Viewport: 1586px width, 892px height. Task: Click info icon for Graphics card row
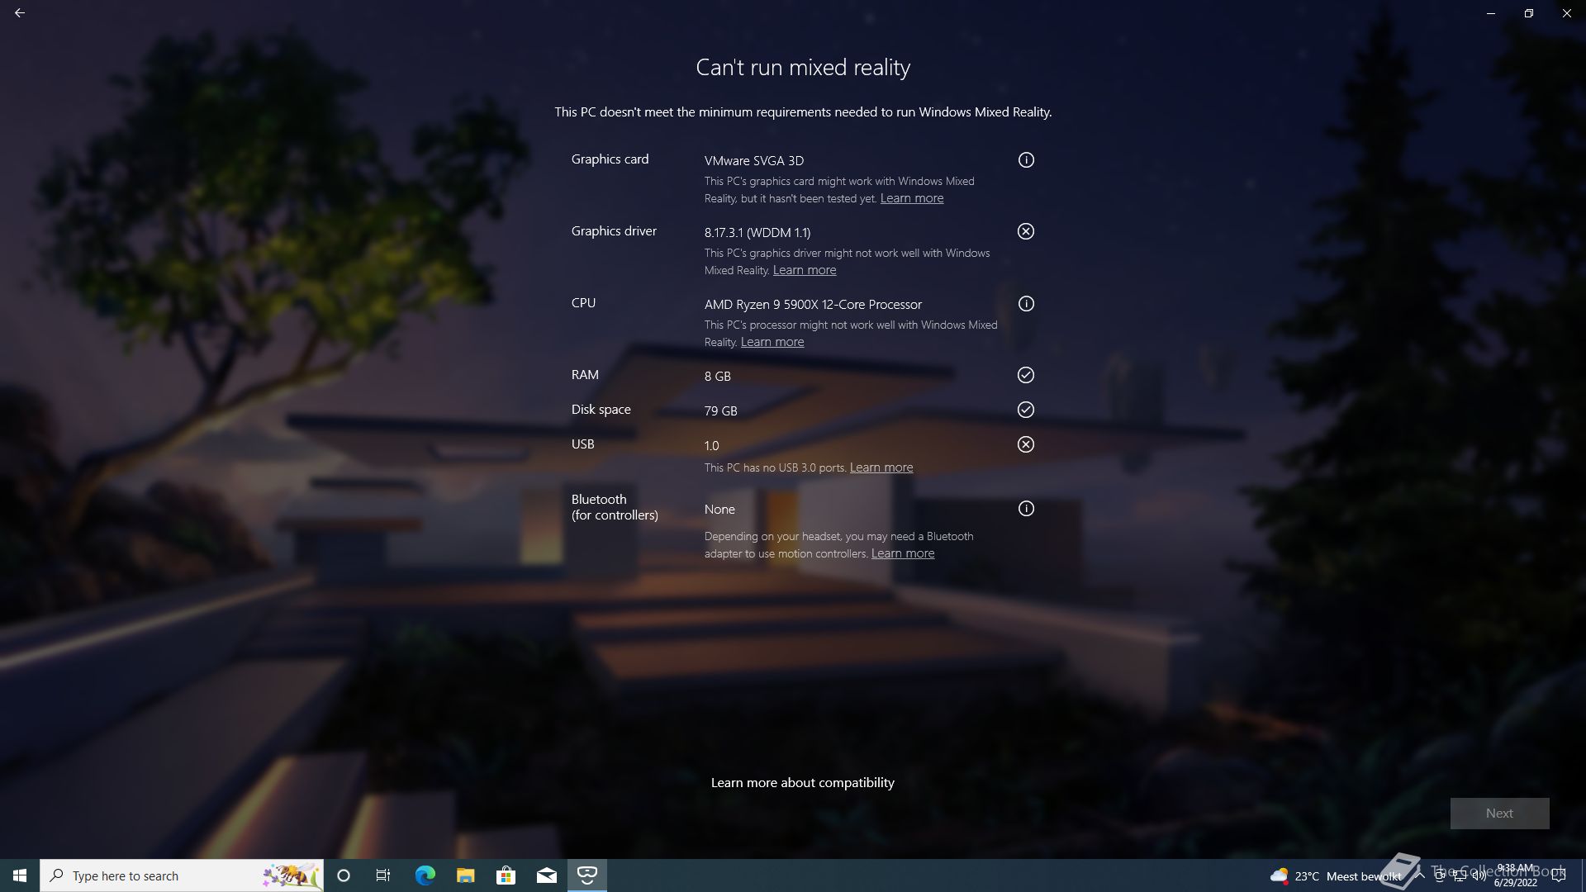[1026, 160]
